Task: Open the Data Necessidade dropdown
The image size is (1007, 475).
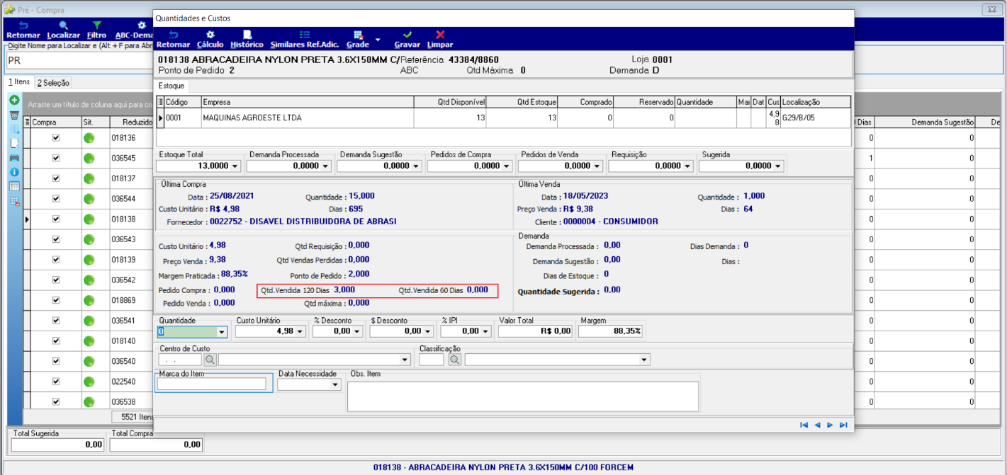Action: click(x=335, y=385)
